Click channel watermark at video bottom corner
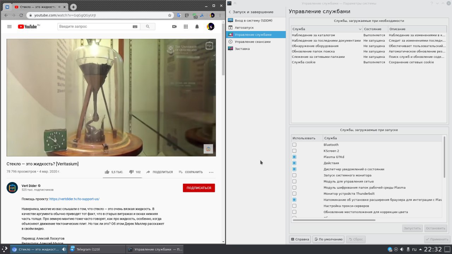452x254 pixels. (x=208, y=149)
